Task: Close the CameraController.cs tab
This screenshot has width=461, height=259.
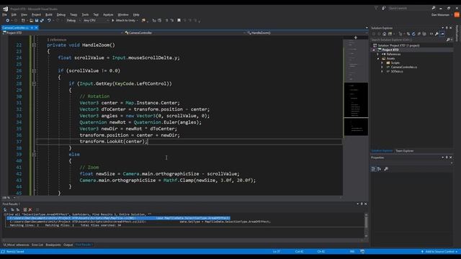Action: coord(36,27)
